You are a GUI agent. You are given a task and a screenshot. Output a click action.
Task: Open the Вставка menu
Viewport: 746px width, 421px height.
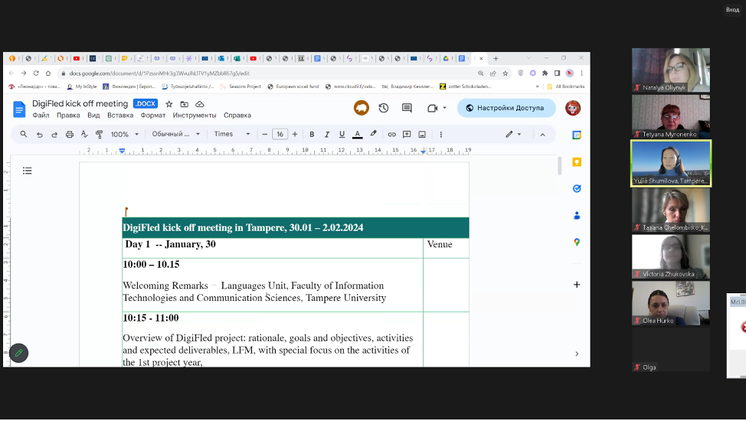coord(120,116)
